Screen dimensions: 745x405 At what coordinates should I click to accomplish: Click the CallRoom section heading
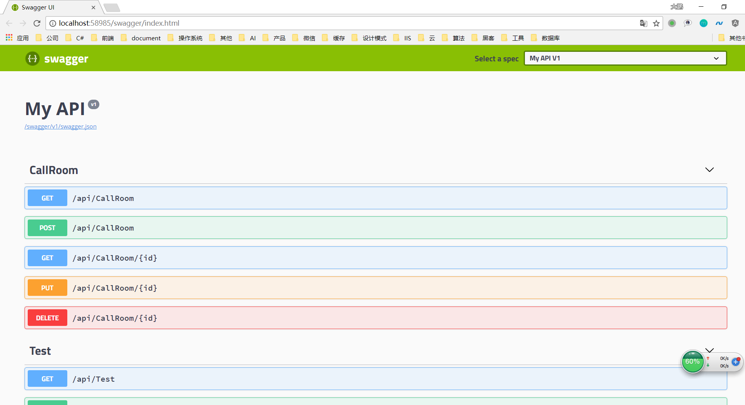tap(54, 170)
